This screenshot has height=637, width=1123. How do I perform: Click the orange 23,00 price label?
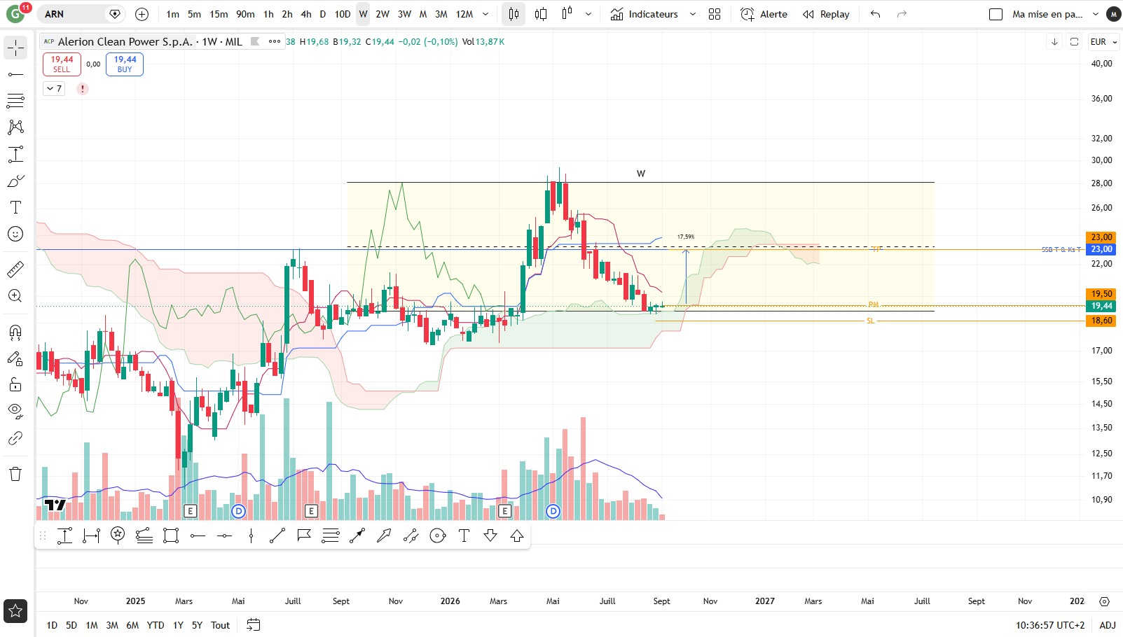point(1101,237)
